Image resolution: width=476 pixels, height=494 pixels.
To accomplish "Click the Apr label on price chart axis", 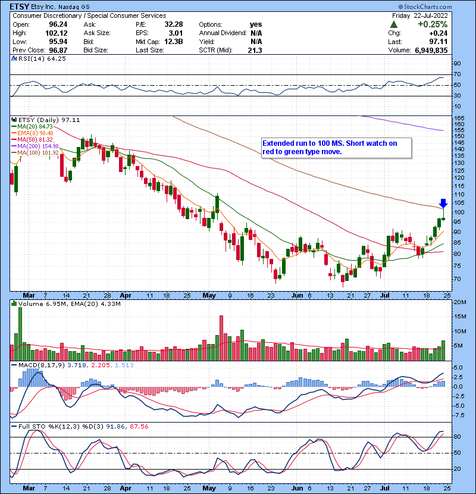I will coord(126,296).
